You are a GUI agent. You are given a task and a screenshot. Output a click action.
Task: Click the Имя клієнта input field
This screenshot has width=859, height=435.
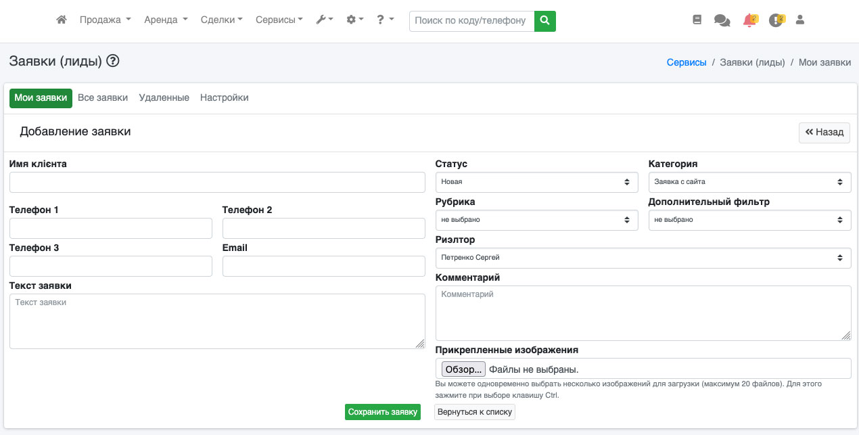pyautogui.click(x=217, y=183)
